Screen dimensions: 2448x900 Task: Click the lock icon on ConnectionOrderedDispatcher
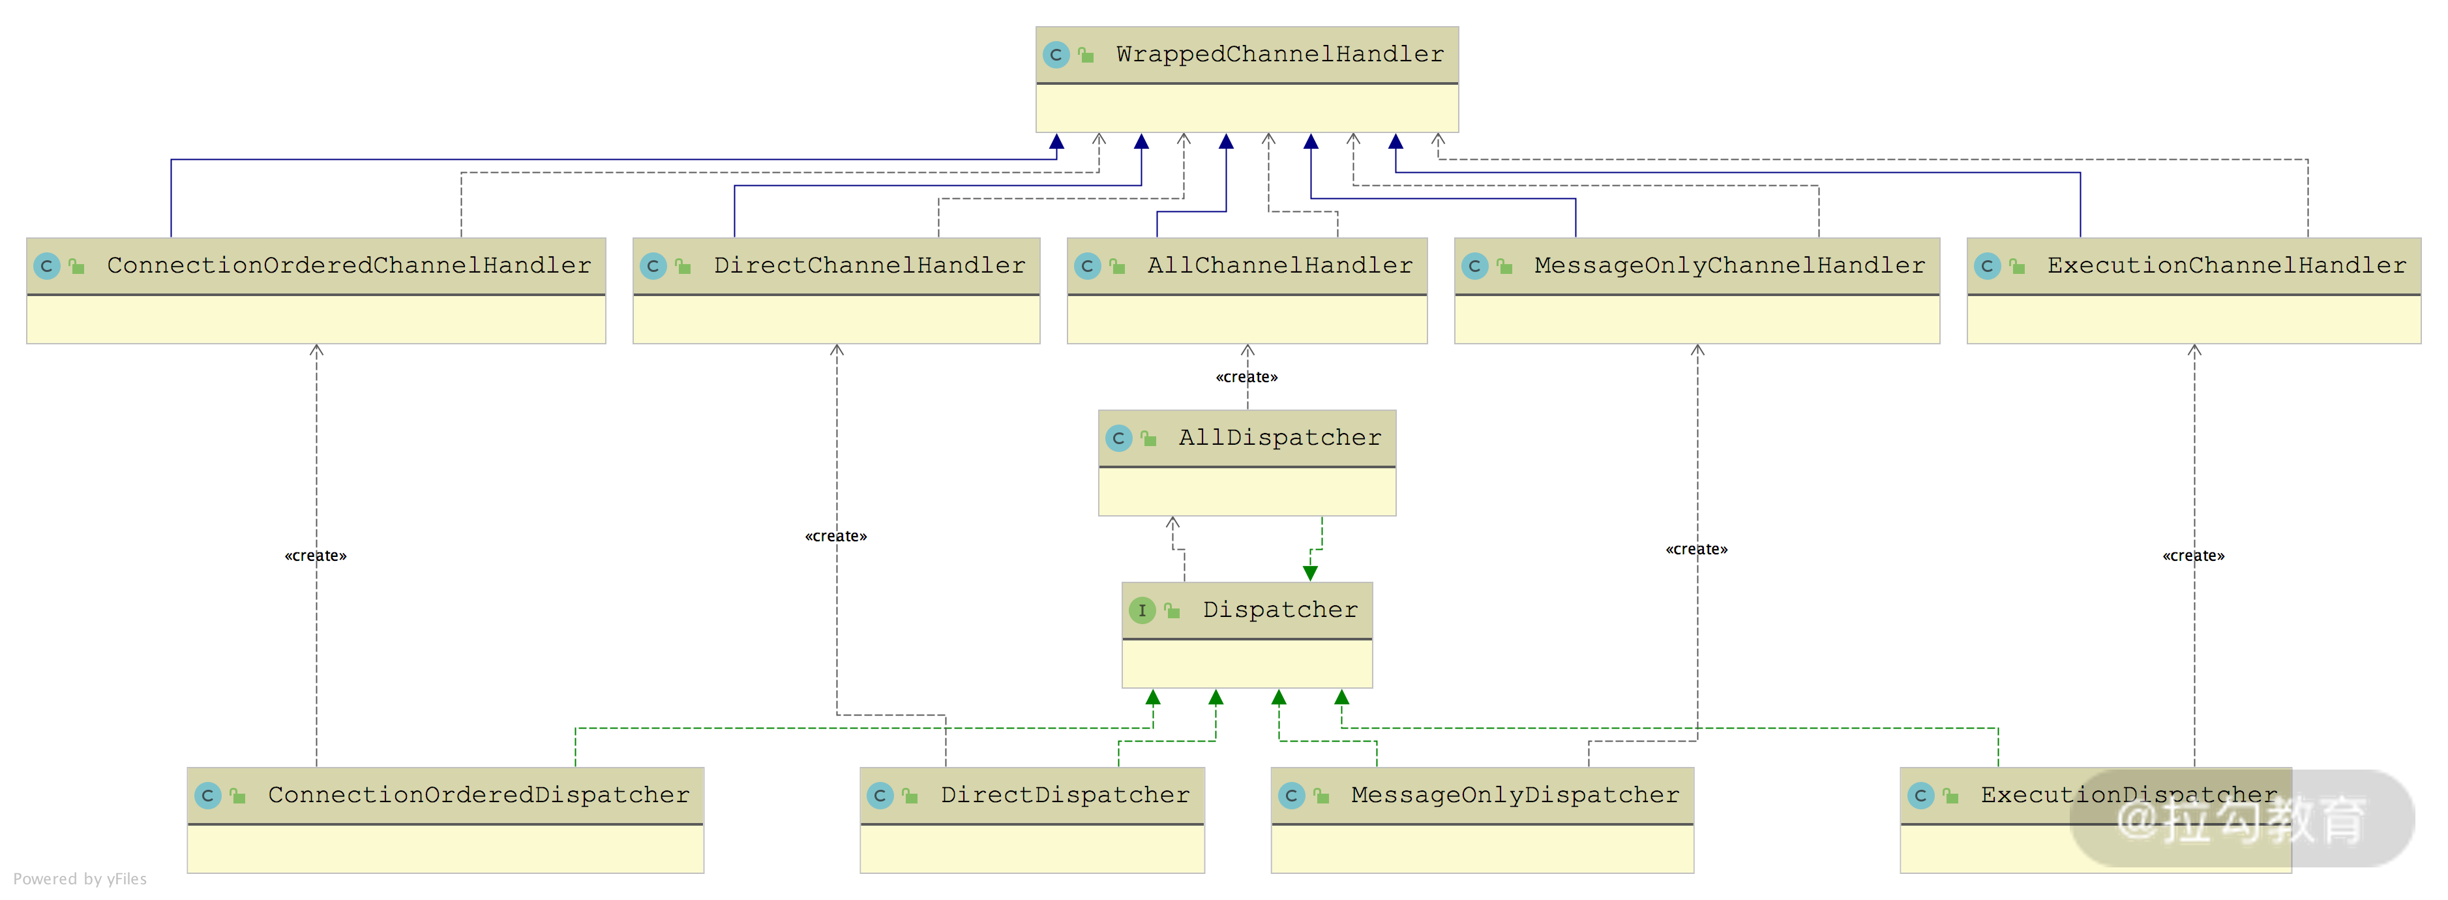[x=237, y=796]
